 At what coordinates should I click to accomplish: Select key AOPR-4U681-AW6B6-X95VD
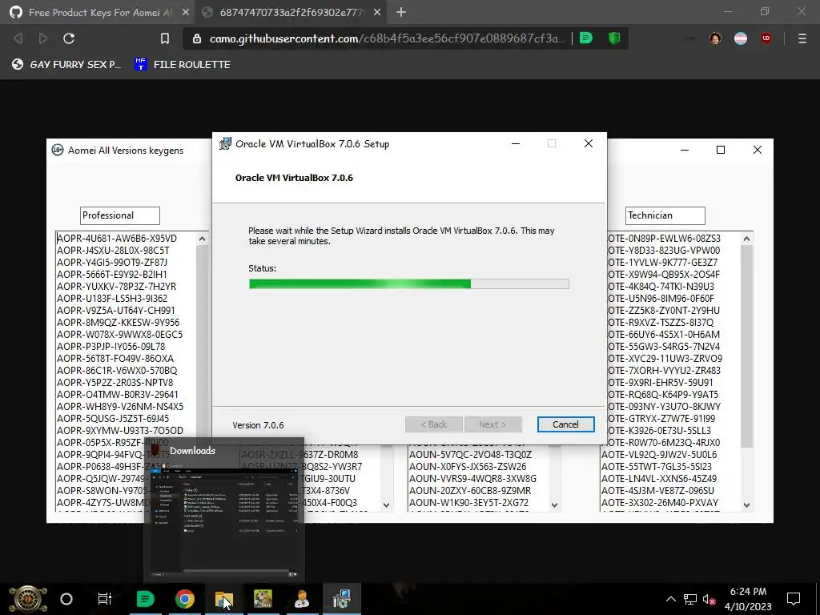click(117, 239)
